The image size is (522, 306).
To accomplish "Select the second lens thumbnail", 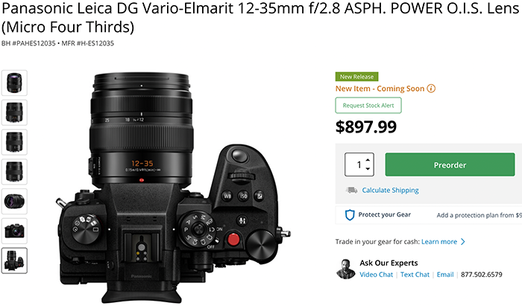I will [x=14, y=112].
